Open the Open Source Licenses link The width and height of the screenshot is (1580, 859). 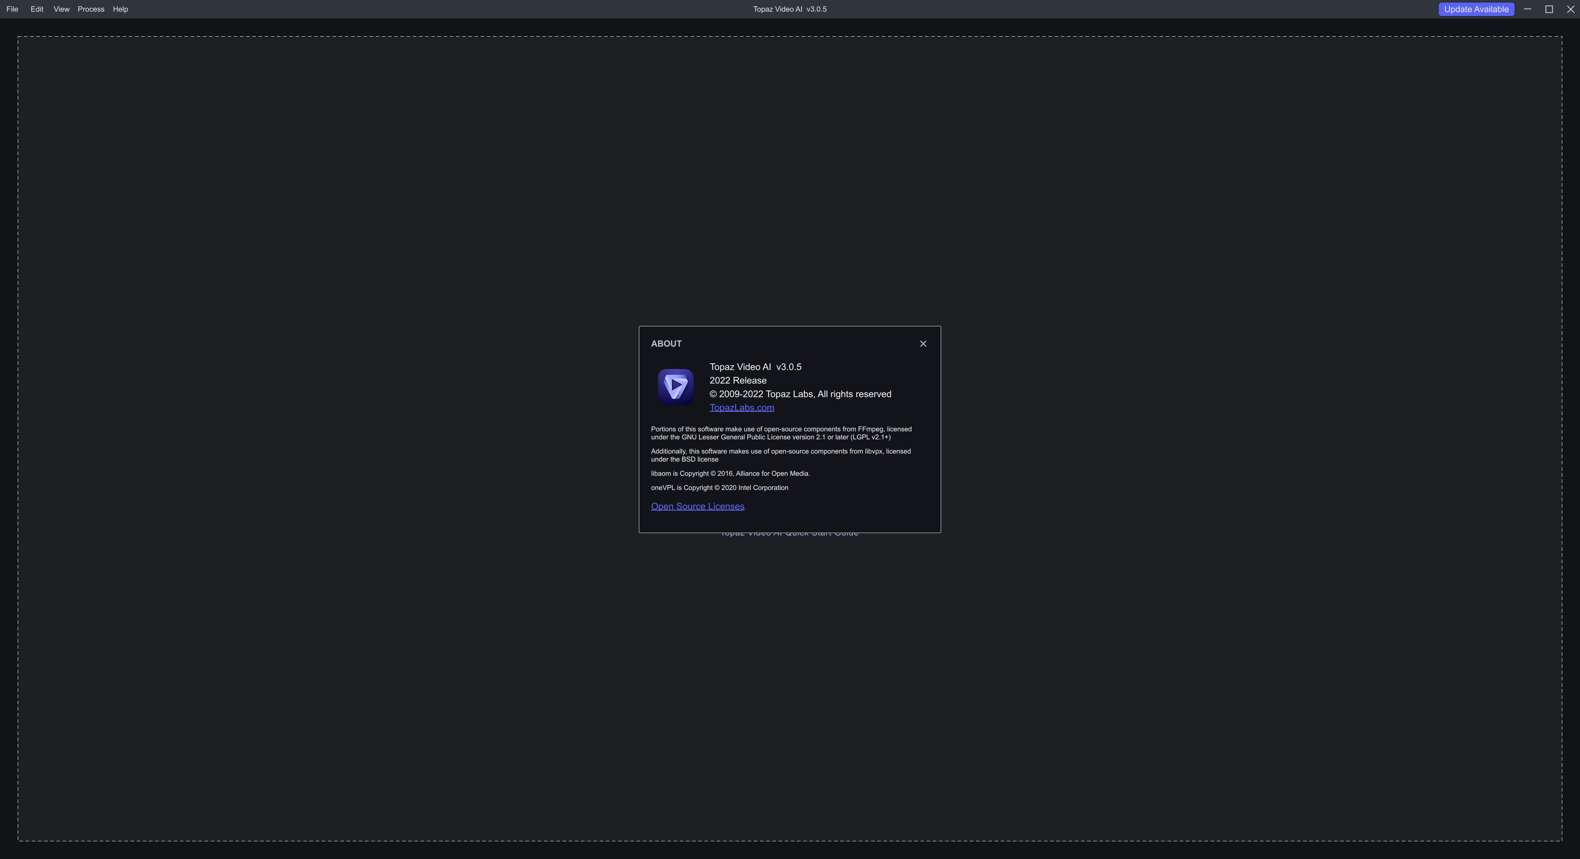point(697,506)
